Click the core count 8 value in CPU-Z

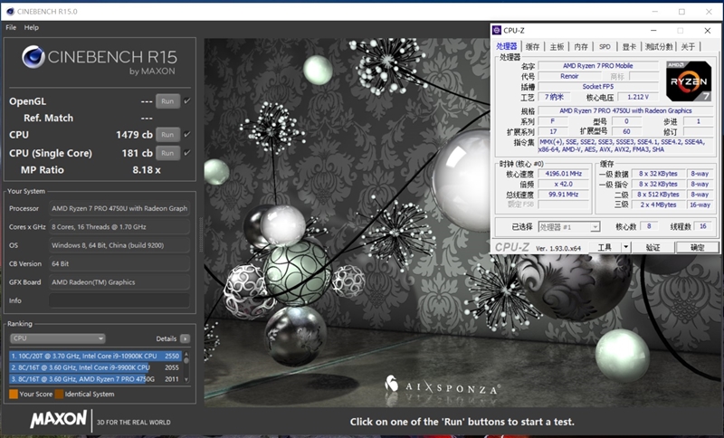(x=649, y=226)
